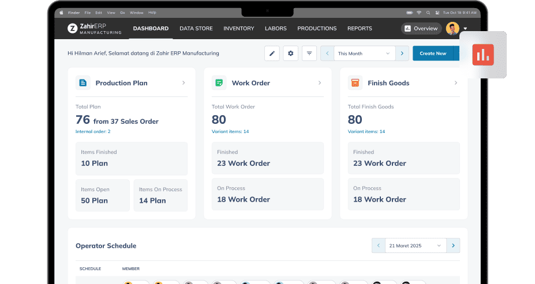Expand Finish Goods card chevron
The height and width of the screenshot is (284, 535).
(x=456, y=83)
